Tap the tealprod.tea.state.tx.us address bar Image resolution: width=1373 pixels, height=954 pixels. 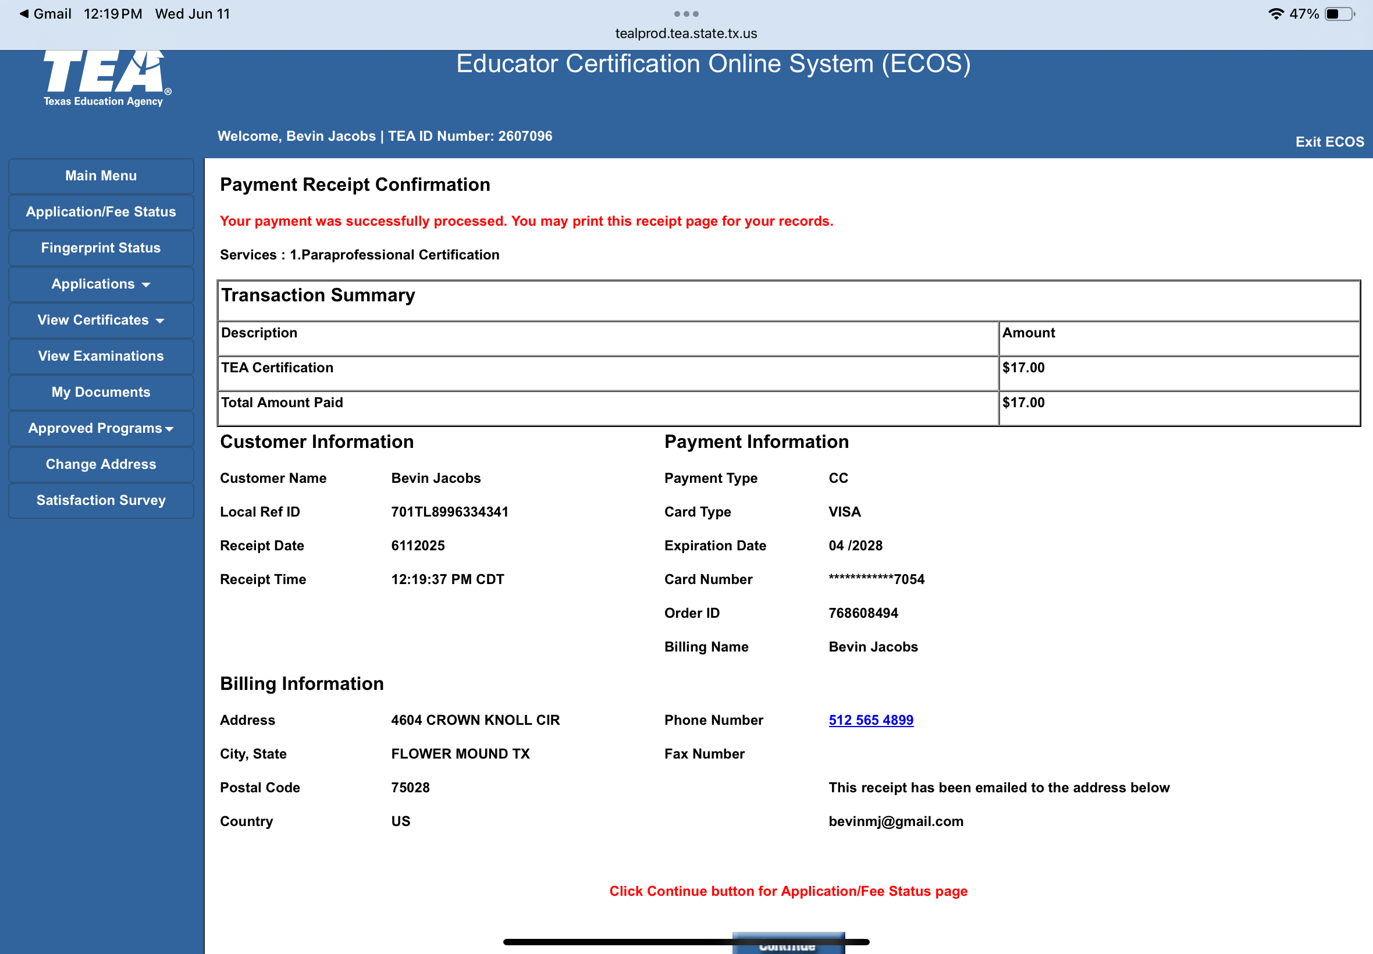[x=685, y=34]
